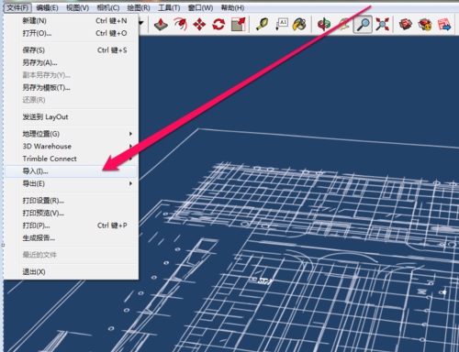Select the Push/Pull tool icon
Image resolution: width=459 pixels, height=352 pixels.
coord(161,25)
